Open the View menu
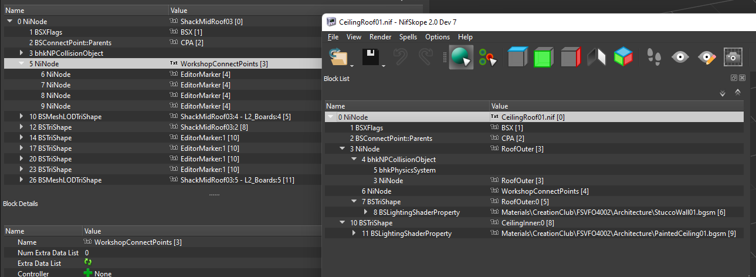The width and height of the screenshot is (756, 277). (354, 37)
